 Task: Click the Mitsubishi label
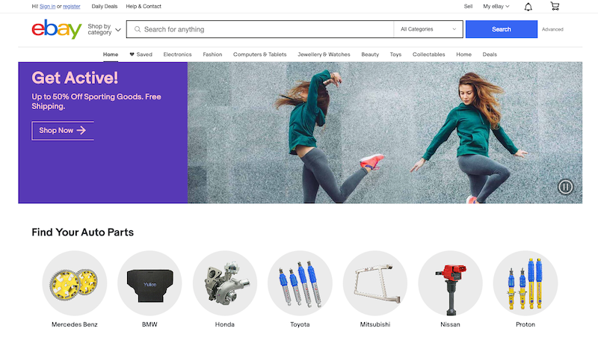375,324
